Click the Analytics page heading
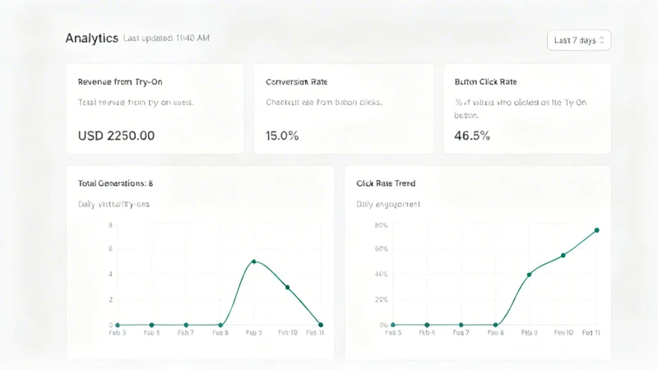This screenshot has width=658, height=370. click(92, 38)
